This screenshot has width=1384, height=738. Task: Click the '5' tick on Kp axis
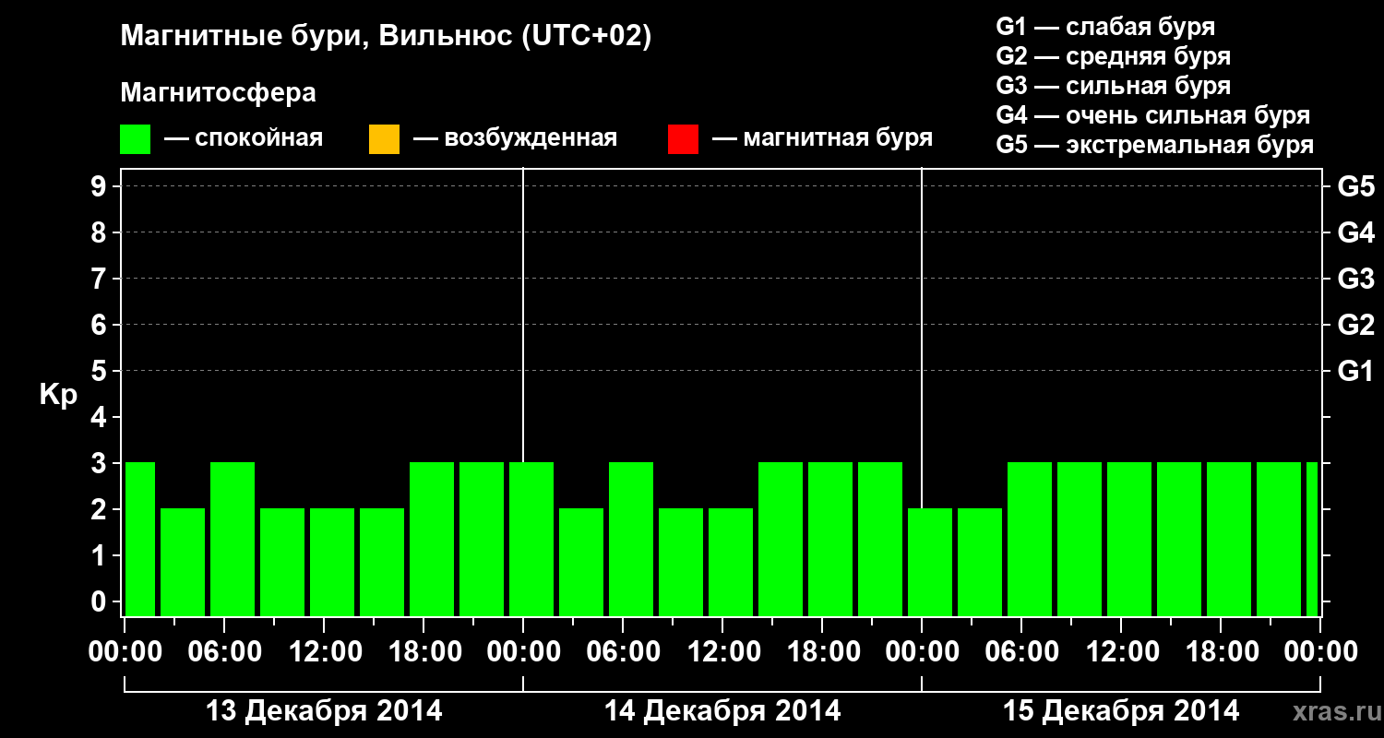pyautogui.click(x=101, y=371)
